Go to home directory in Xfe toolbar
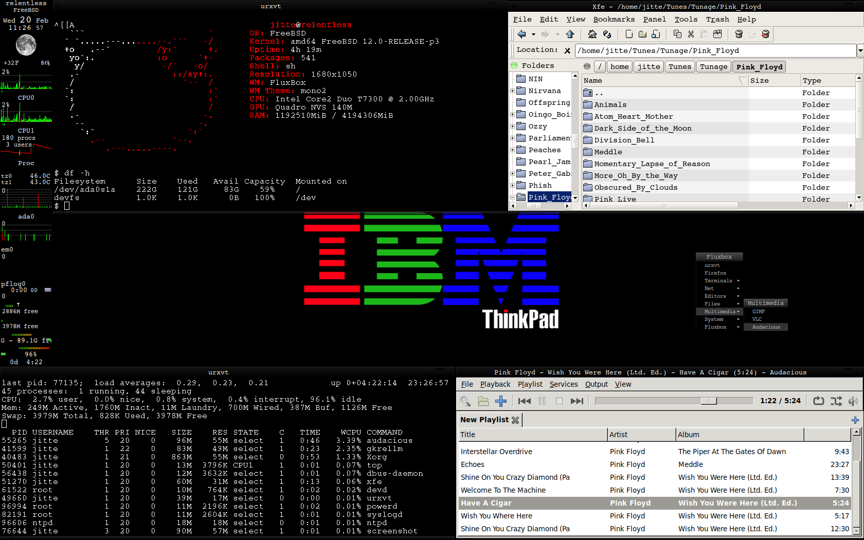This screenshot has width=864, height=540. point(592,34)
